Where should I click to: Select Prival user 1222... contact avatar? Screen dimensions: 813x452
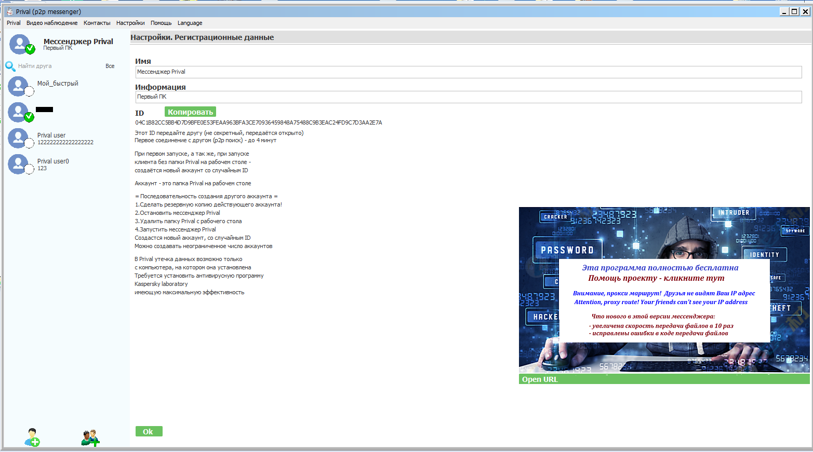click(x=19, y=138)
